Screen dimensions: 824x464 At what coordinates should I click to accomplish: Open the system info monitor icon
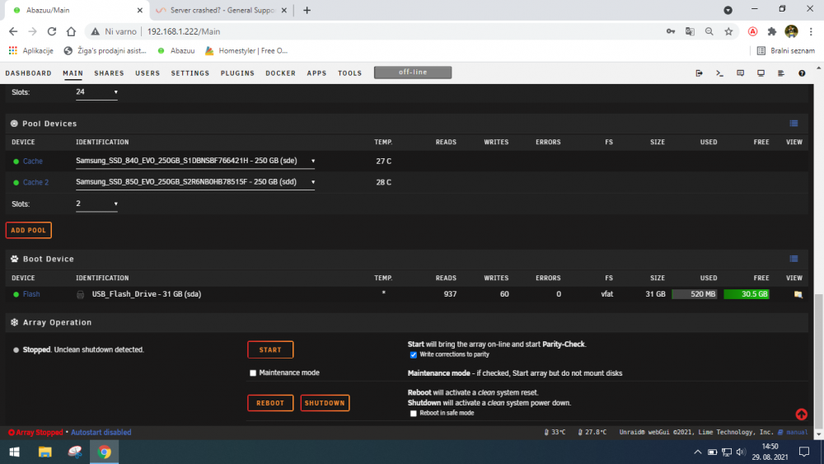tap(761, 73)
